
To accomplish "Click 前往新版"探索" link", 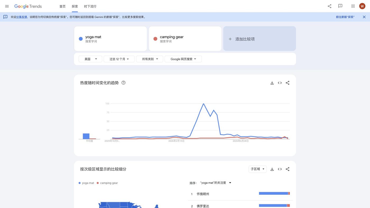I will (x=345, y=17).
